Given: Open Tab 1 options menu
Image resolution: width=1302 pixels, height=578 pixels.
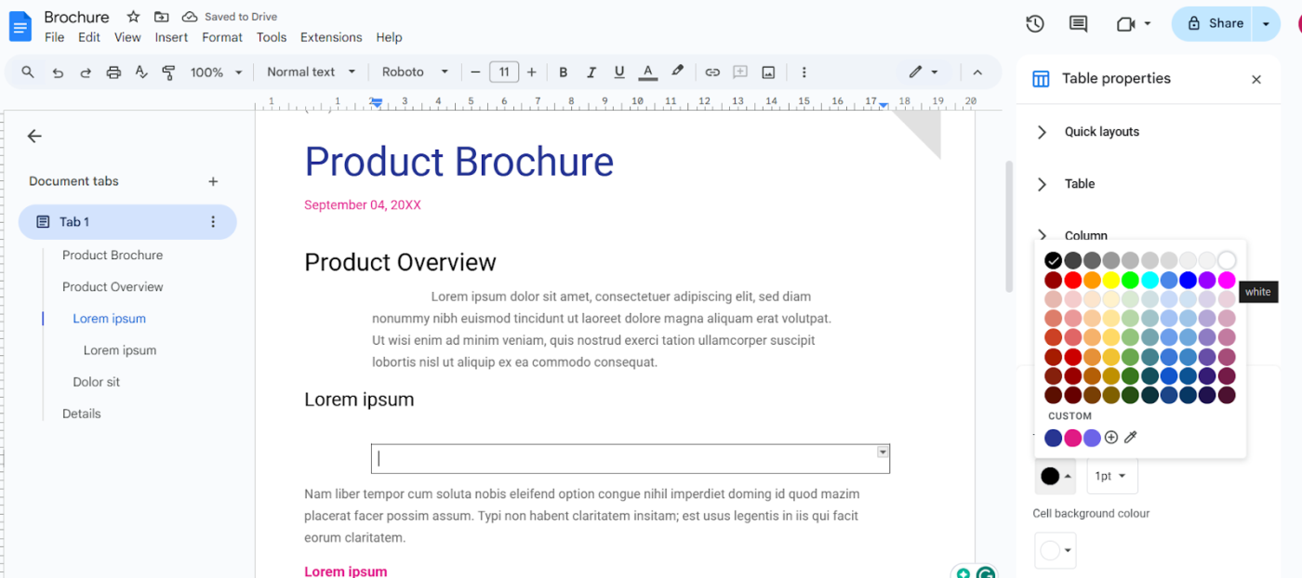Looking at the screenshot, I should pos(213,222).
